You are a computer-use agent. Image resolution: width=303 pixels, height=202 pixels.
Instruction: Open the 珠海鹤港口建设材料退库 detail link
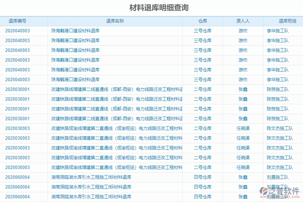click(x=75, y=31)
